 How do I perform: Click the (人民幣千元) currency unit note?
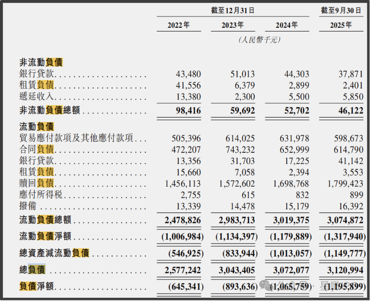259,40
